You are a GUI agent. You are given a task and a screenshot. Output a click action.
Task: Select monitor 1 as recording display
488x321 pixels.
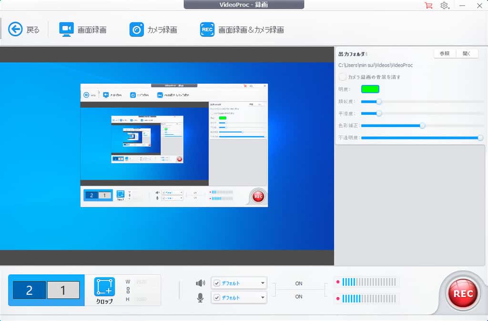[x=63, y=290]
